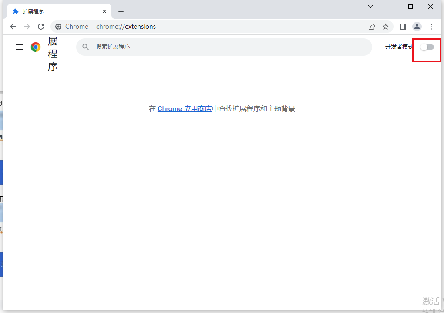The width and height of the screenshot is (444, 313).
Task: Open the extensions hamburger menu
Action: coord(20,47)
